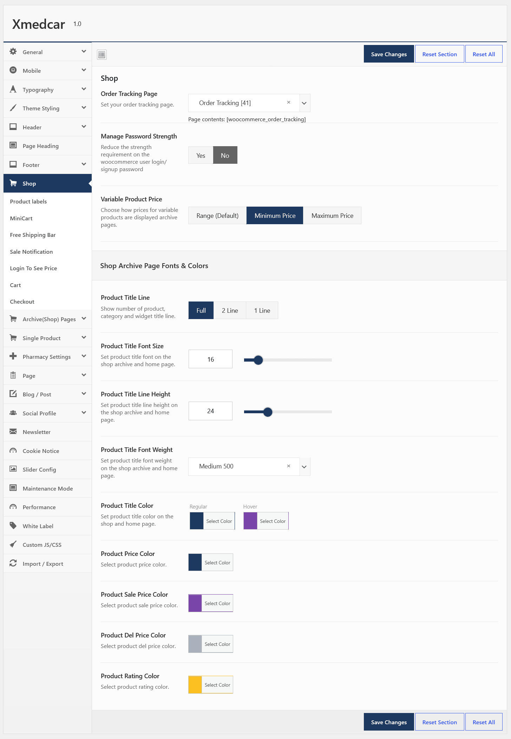The width and height of the screenshot is (511, 739).
Task: Click the bottom Reset Section button
Action: (x=440, y=722)
